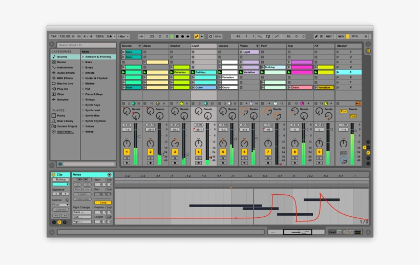This screenshot has height=265, width=420.
Task: Toggle the Metronome icon
Action: click(110, 36)
